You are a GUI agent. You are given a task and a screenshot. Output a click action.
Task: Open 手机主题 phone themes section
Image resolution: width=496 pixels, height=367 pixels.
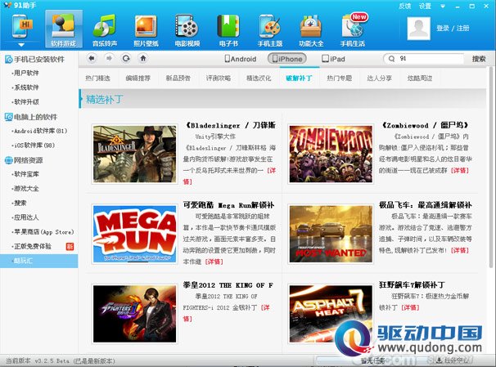270,30
